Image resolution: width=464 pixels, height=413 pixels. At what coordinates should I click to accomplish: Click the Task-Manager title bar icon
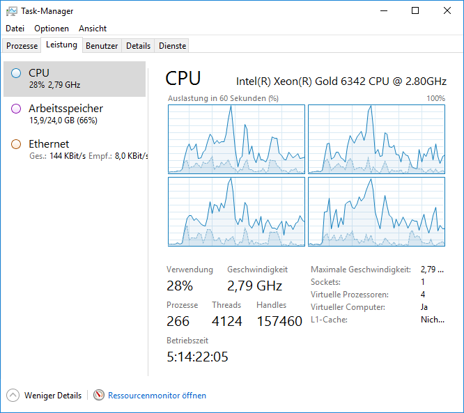click(12, 11)
